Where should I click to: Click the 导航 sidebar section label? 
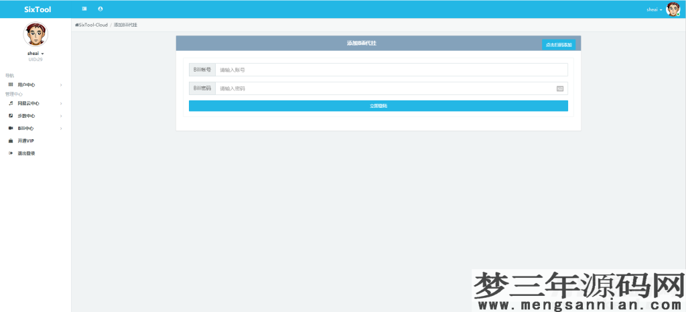point(9,76)
